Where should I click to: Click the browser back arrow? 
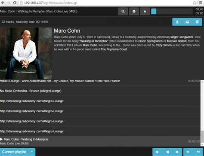(x=3, y=3)
